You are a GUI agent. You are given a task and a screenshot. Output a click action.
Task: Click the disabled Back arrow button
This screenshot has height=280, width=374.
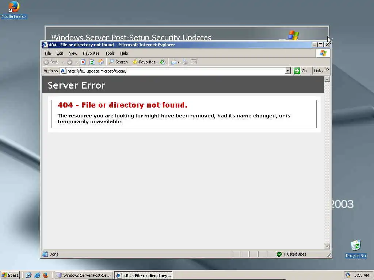point(51,62)
